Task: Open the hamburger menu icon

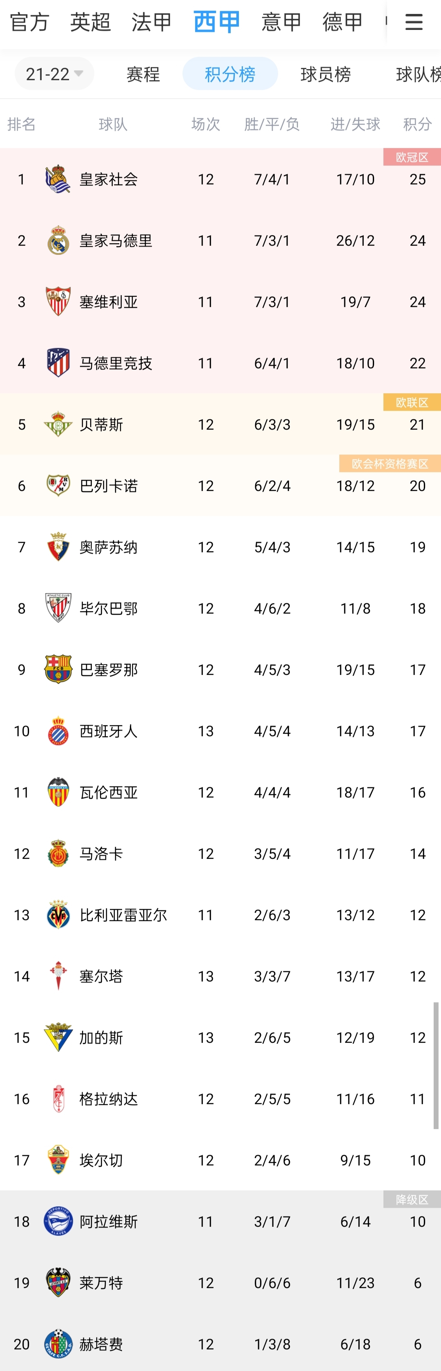Action: [413, 22]
